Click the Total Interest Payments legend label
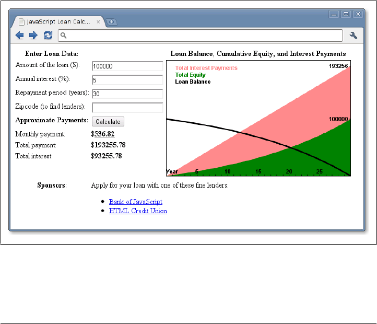377x324 pixels. (206, 68)
